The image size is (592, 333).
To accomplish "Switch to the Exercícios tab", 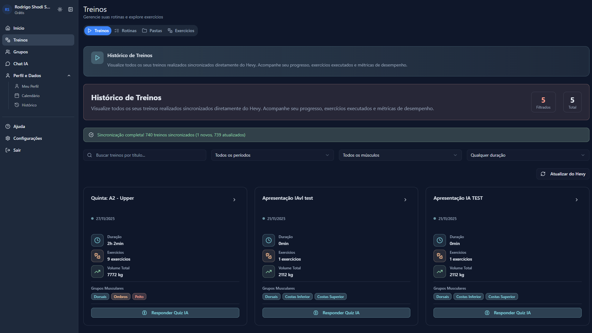I will tap(181, 31).
